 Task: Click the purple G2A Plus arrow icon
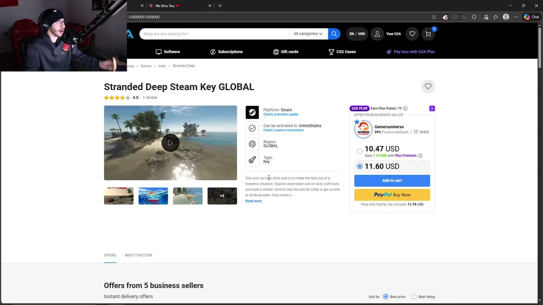coord(432,108)
